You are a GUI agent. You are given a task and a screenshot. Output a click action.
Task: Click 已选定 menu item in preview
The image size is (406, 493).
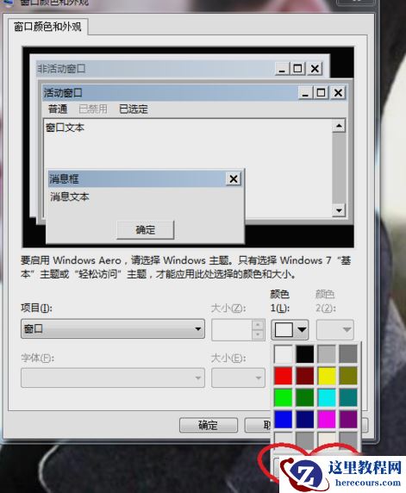[134, 109]
